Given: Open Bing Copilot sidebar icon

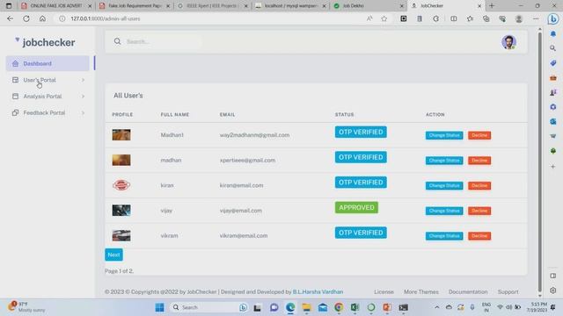Looking at the screenshot, I should (553, 18).
